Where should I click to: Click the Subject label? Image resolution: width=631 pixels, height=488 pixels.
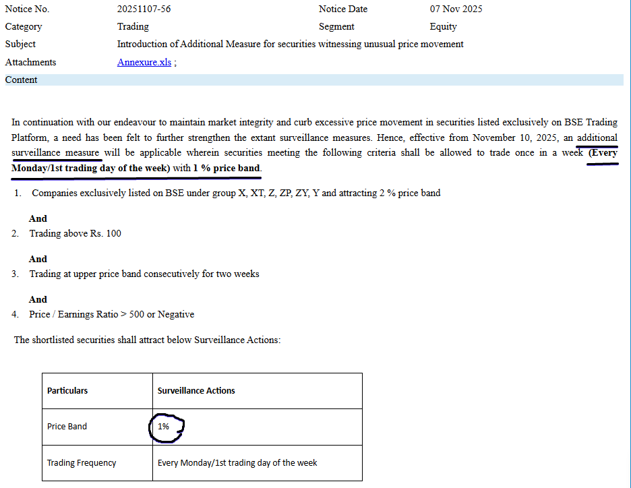pyautogui.click(x=20, y=44)
